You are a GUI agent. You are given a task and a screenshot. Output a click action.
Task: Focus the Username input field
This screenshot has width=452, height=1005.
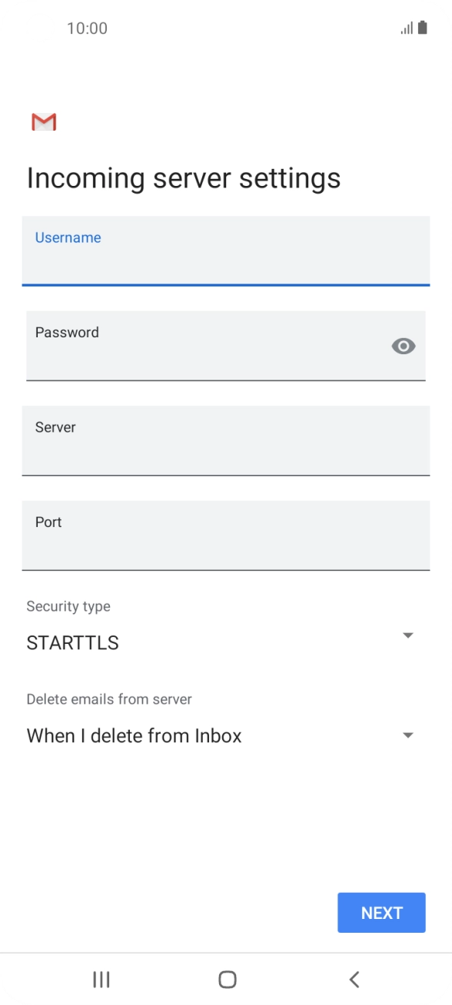pos(226,254)
